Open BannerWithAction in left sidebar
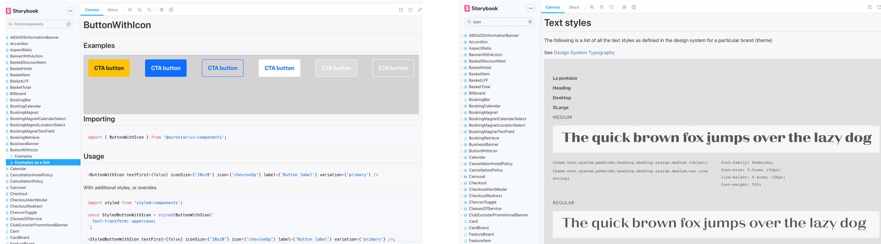Viewport: 881px width, 244px height. (26, 56)
